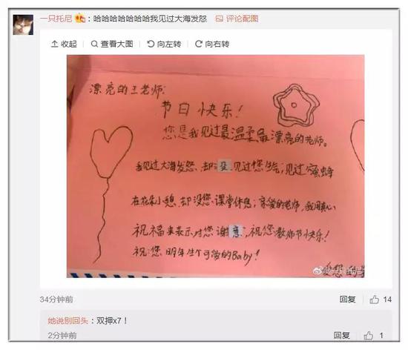
Task: Click the picture icon before 评论配图
Action: tap(219, 19)
